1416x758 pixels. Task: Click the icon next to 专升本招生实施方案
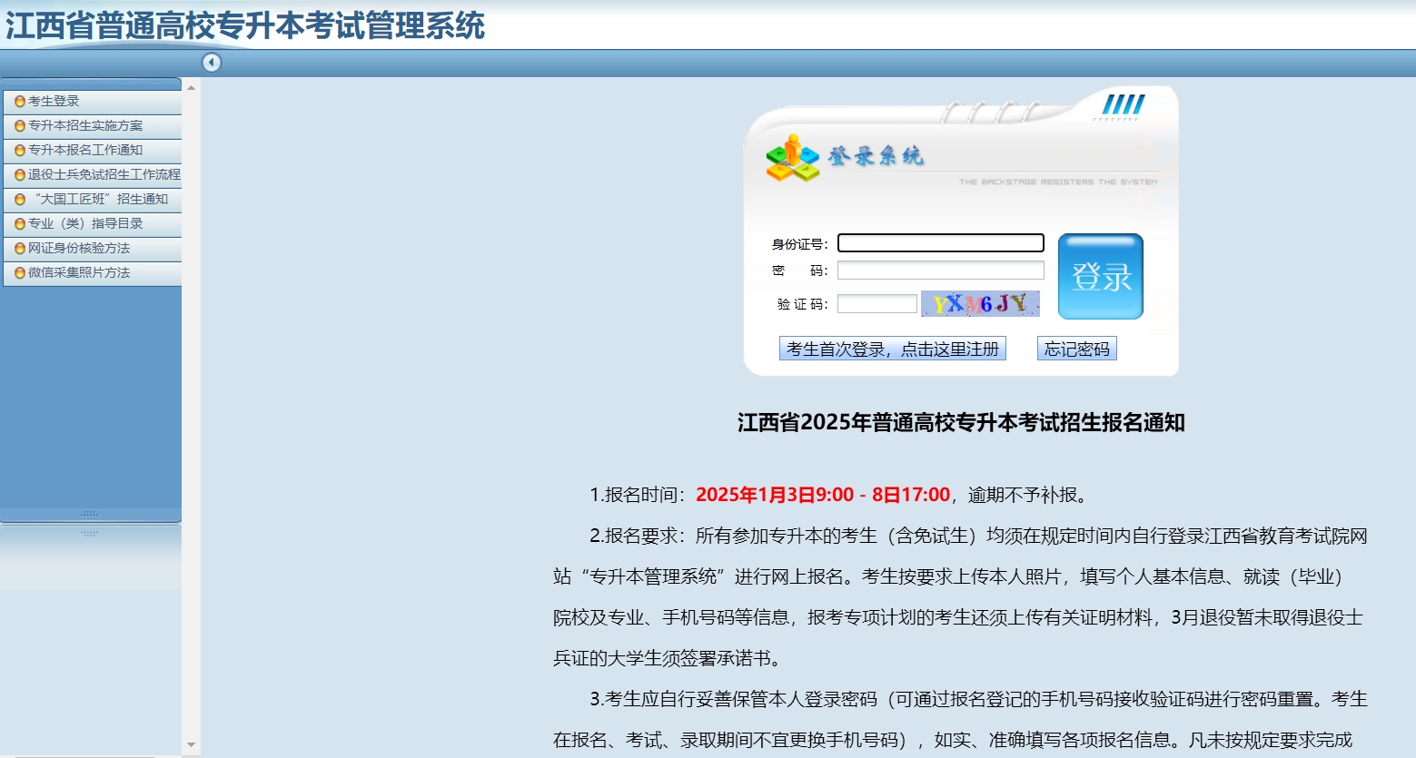coord(20,126)
